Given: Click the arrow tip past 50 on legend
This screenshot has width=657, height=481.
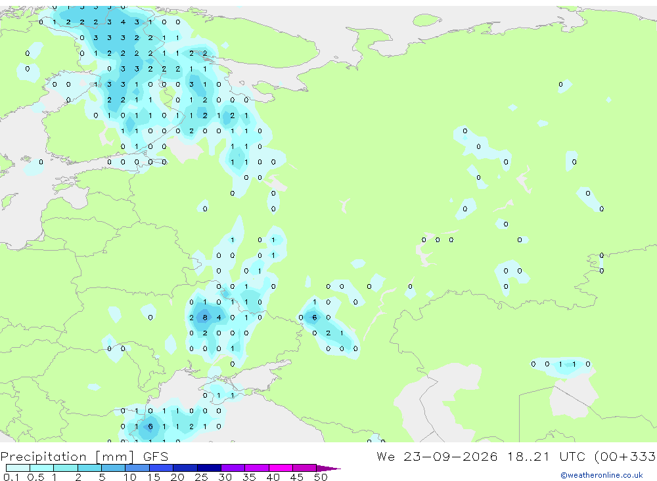Looking at the screenshot, I should pos(329,469).
